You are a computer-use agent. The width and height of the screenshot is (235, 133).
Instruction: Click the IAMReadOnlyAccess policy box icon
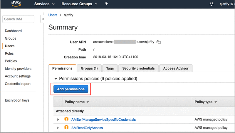pyautogui.click(x=66, y=128)
